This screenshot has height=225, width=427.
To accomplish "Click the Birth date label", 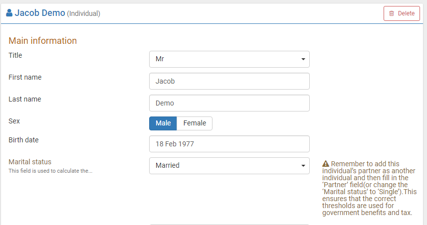I will tap(23, 140).
